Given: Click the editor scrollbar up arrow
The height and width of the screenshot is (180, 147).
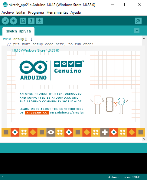Looking at the screenshot, I should 144,39.
